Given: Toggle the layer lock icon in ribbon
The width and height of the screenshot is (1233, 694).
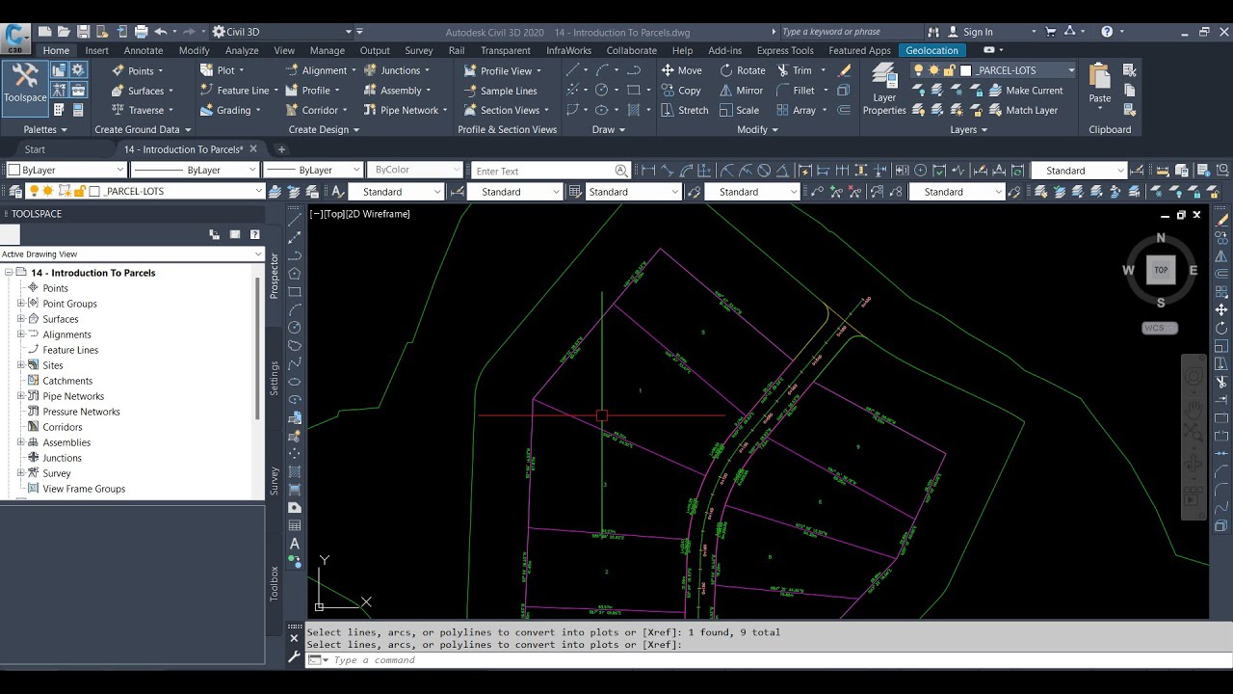Looking at the screenshot, I should pos(949,70).
